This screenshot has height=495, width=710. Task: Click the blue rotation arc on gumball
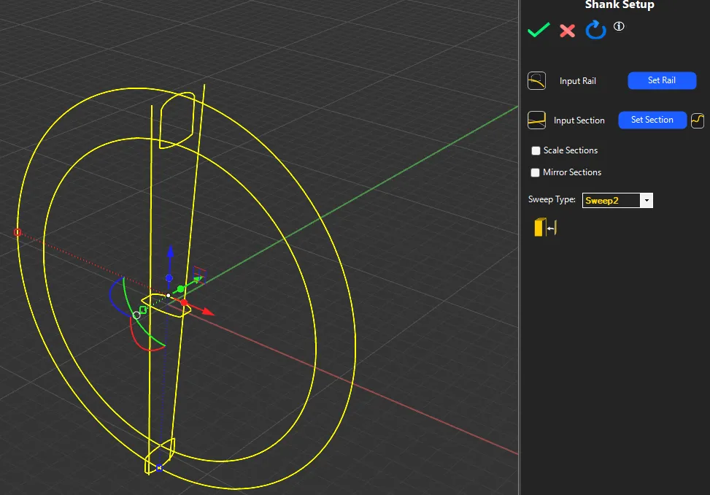point(112,293)
